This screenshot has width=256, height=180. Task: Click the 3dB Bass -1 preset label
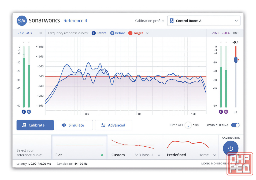click(x=144, y=155)
